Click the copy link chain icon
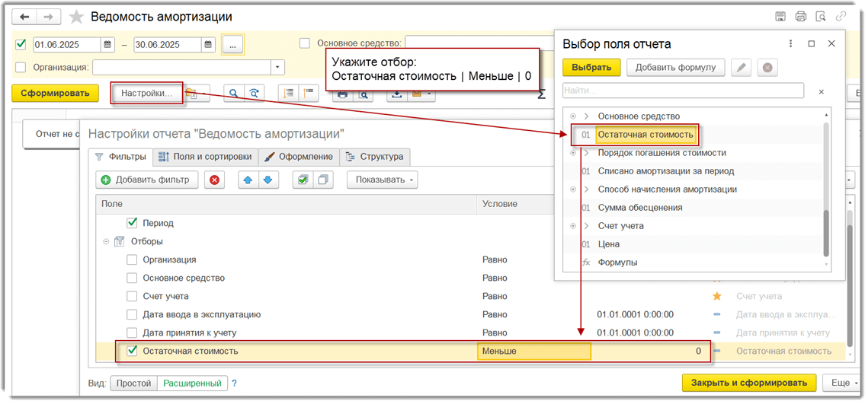The height and width of the screenshot is (401, 865). tap(841, 17)
